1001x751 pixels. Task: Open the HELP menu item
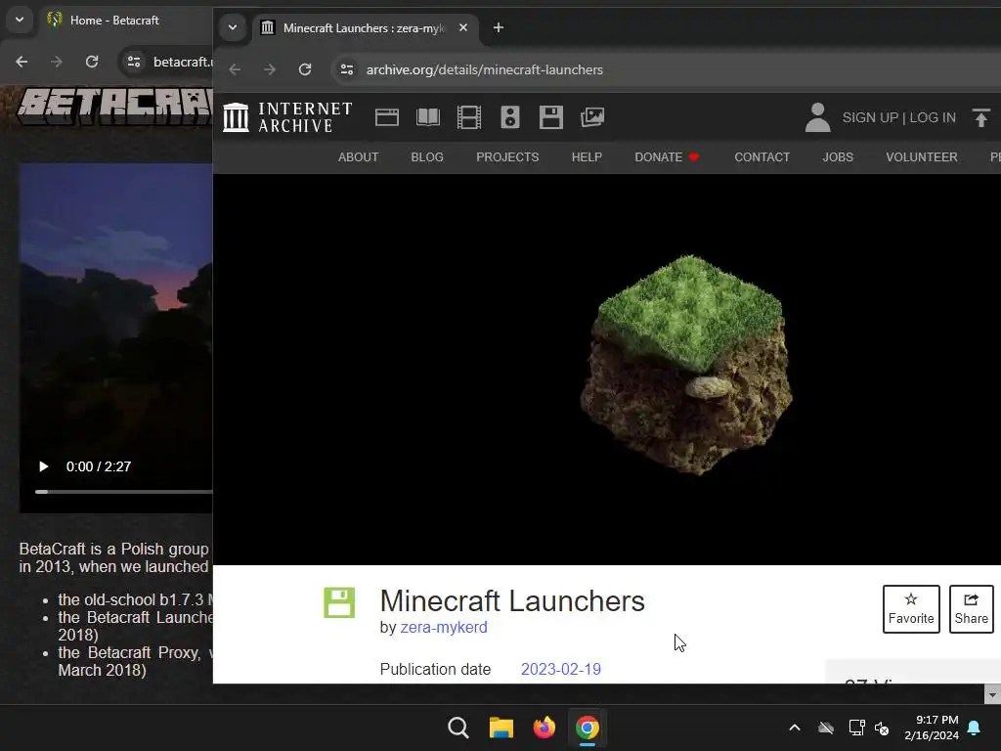[587, 157]
